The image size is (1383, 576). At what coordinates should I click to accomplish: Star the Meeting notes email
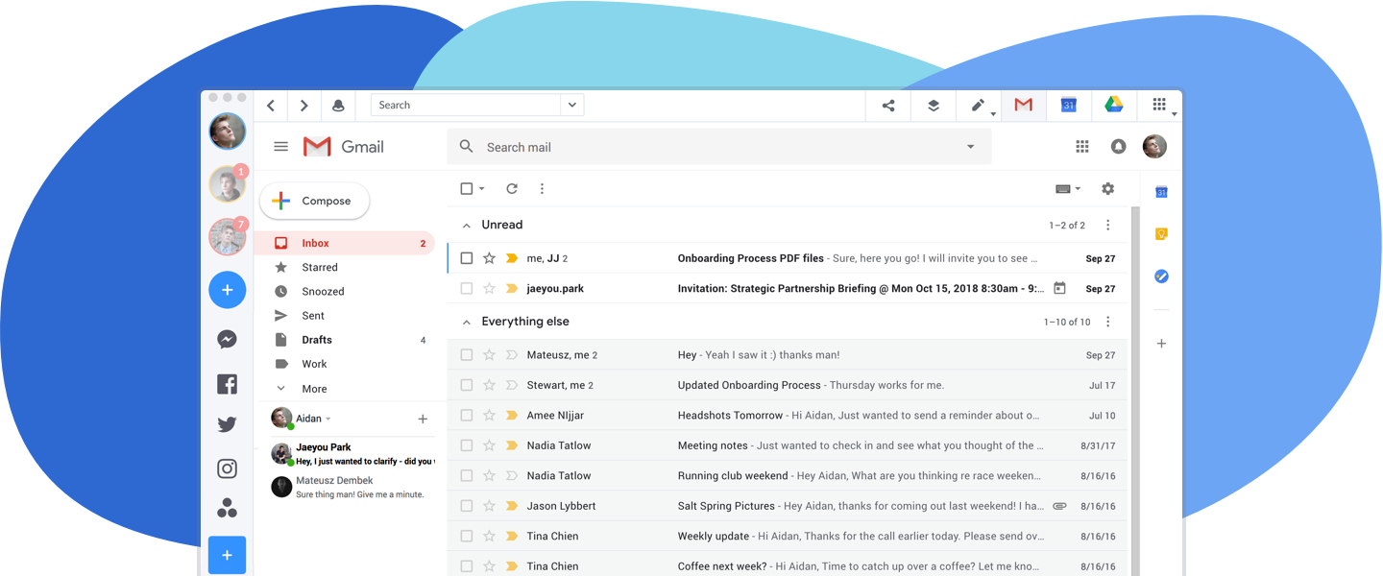[489, 445]
